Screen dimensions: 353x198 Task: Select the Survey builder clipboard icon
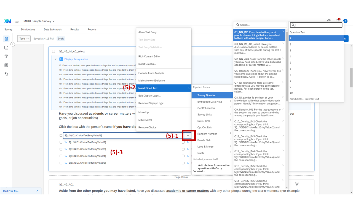pos(6,38)
